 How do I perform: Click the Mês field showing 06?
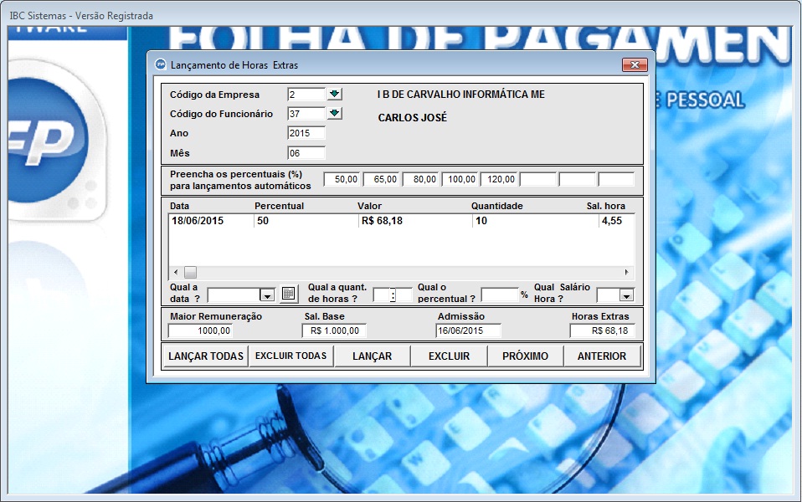click(306, 153)
